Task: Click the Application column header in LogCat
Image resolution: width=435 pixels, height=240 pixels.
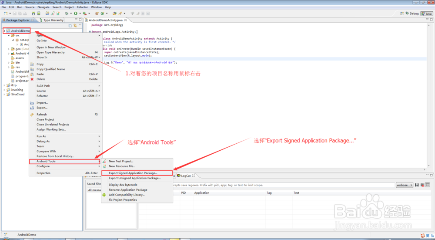Action: click(x=202, y=193)
